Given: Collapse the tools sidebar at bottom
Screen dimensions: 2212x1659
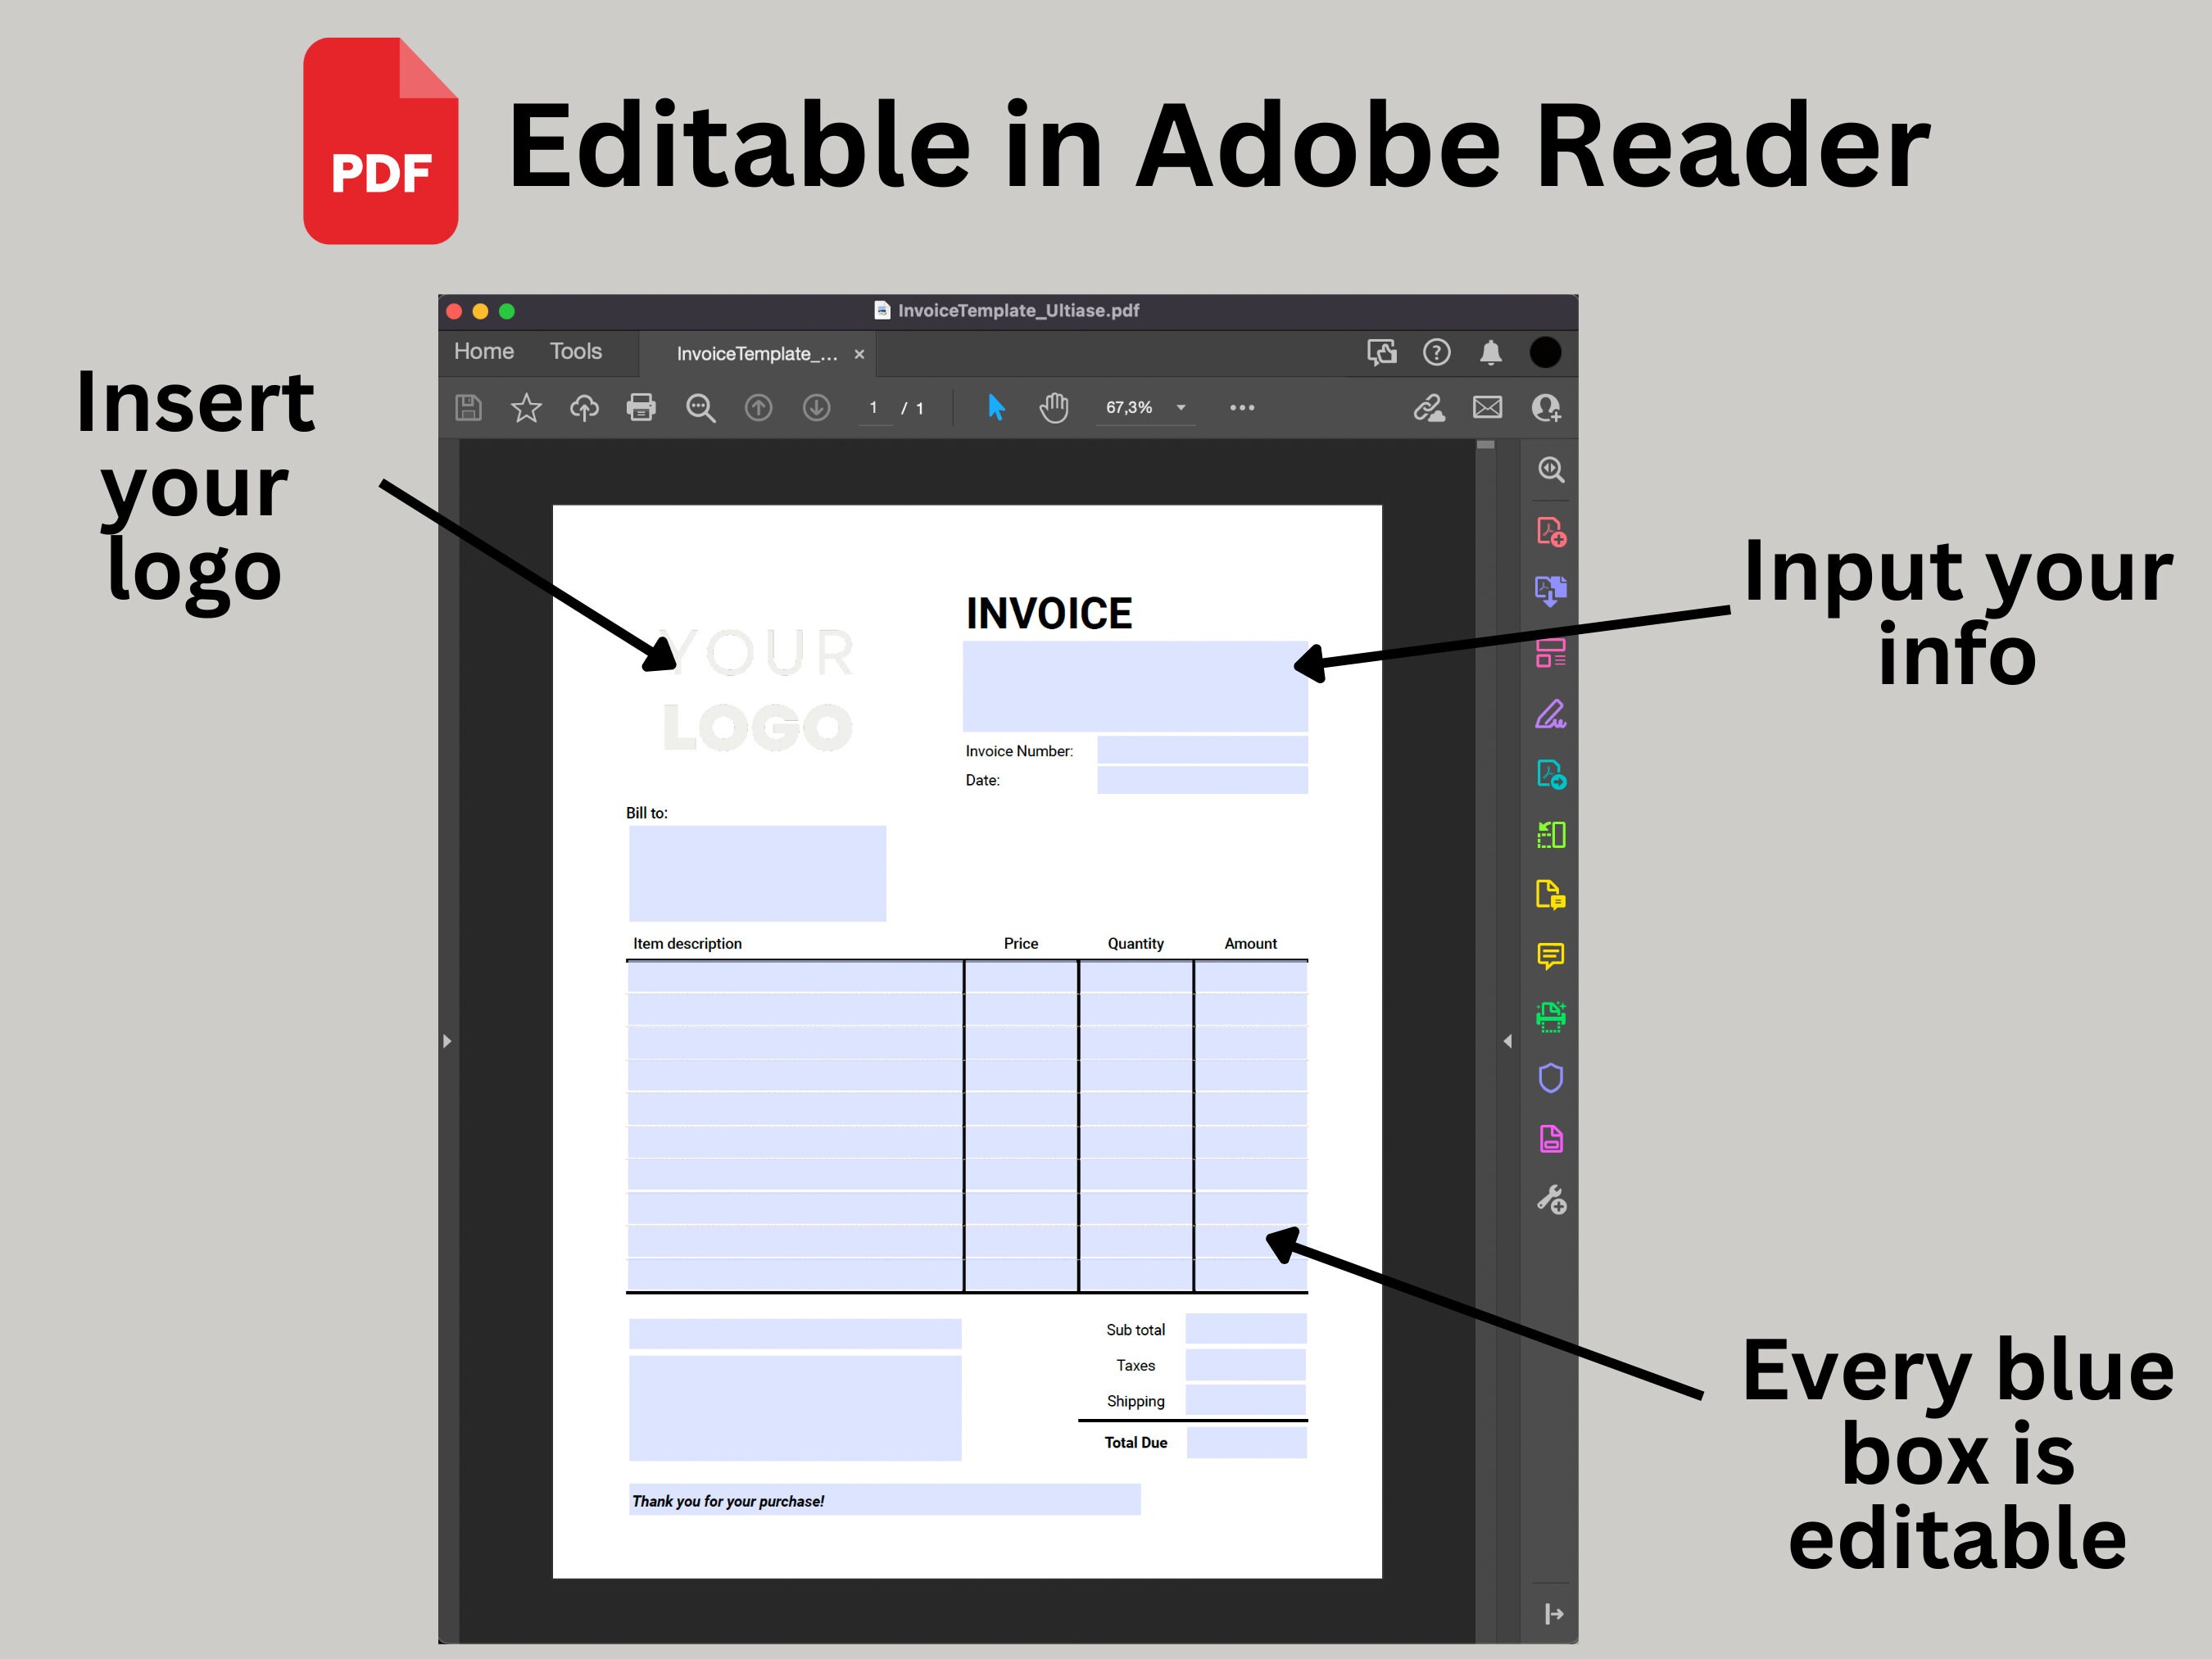Looking at the screenshot, I should click(1553, 1614).
